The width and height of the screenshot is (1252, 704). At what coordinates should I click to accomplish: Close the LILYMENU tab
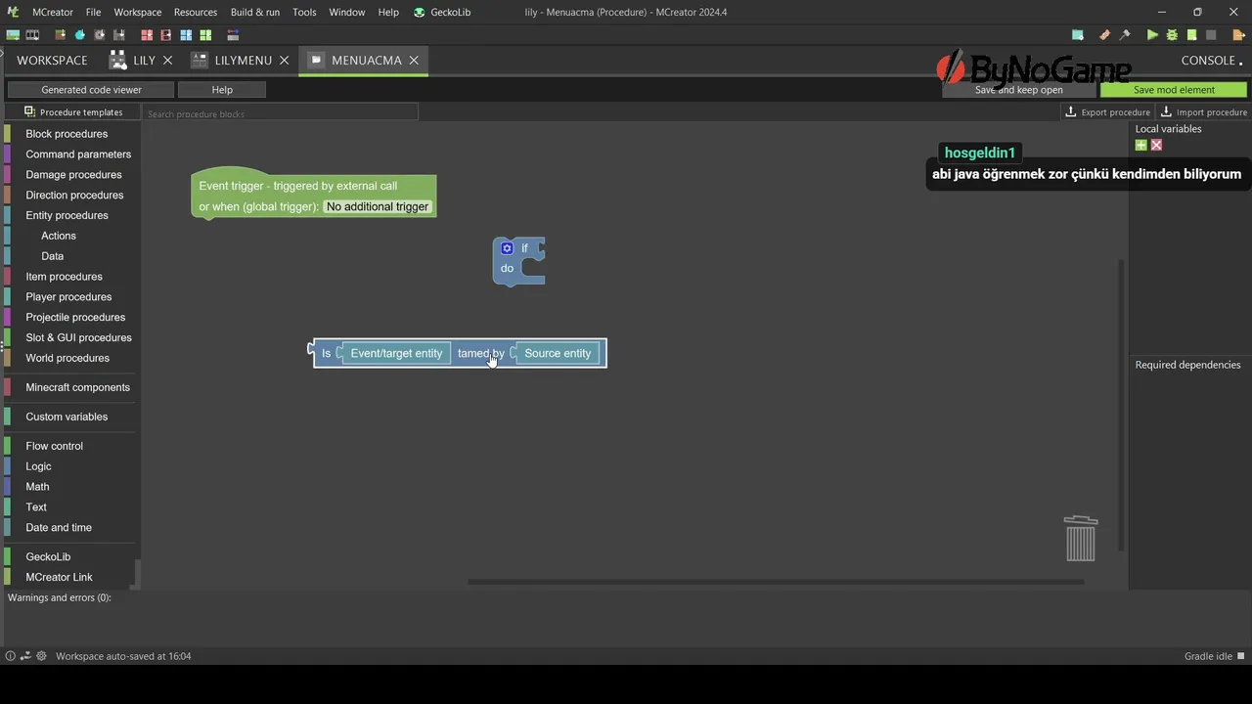(284, 60)
